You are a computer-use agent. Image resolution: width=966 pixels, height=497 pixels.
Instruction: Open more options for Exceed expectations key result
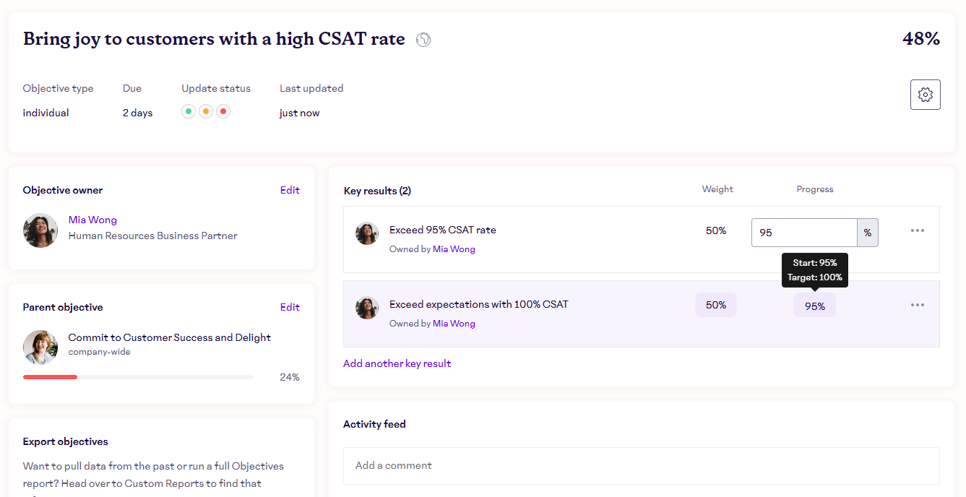917,305
